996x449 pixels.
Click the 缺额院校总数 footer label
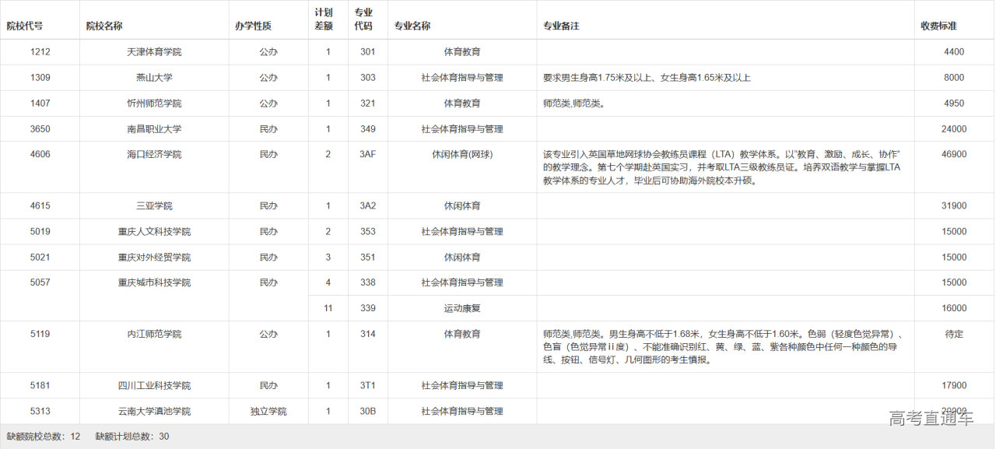point(37,437)
